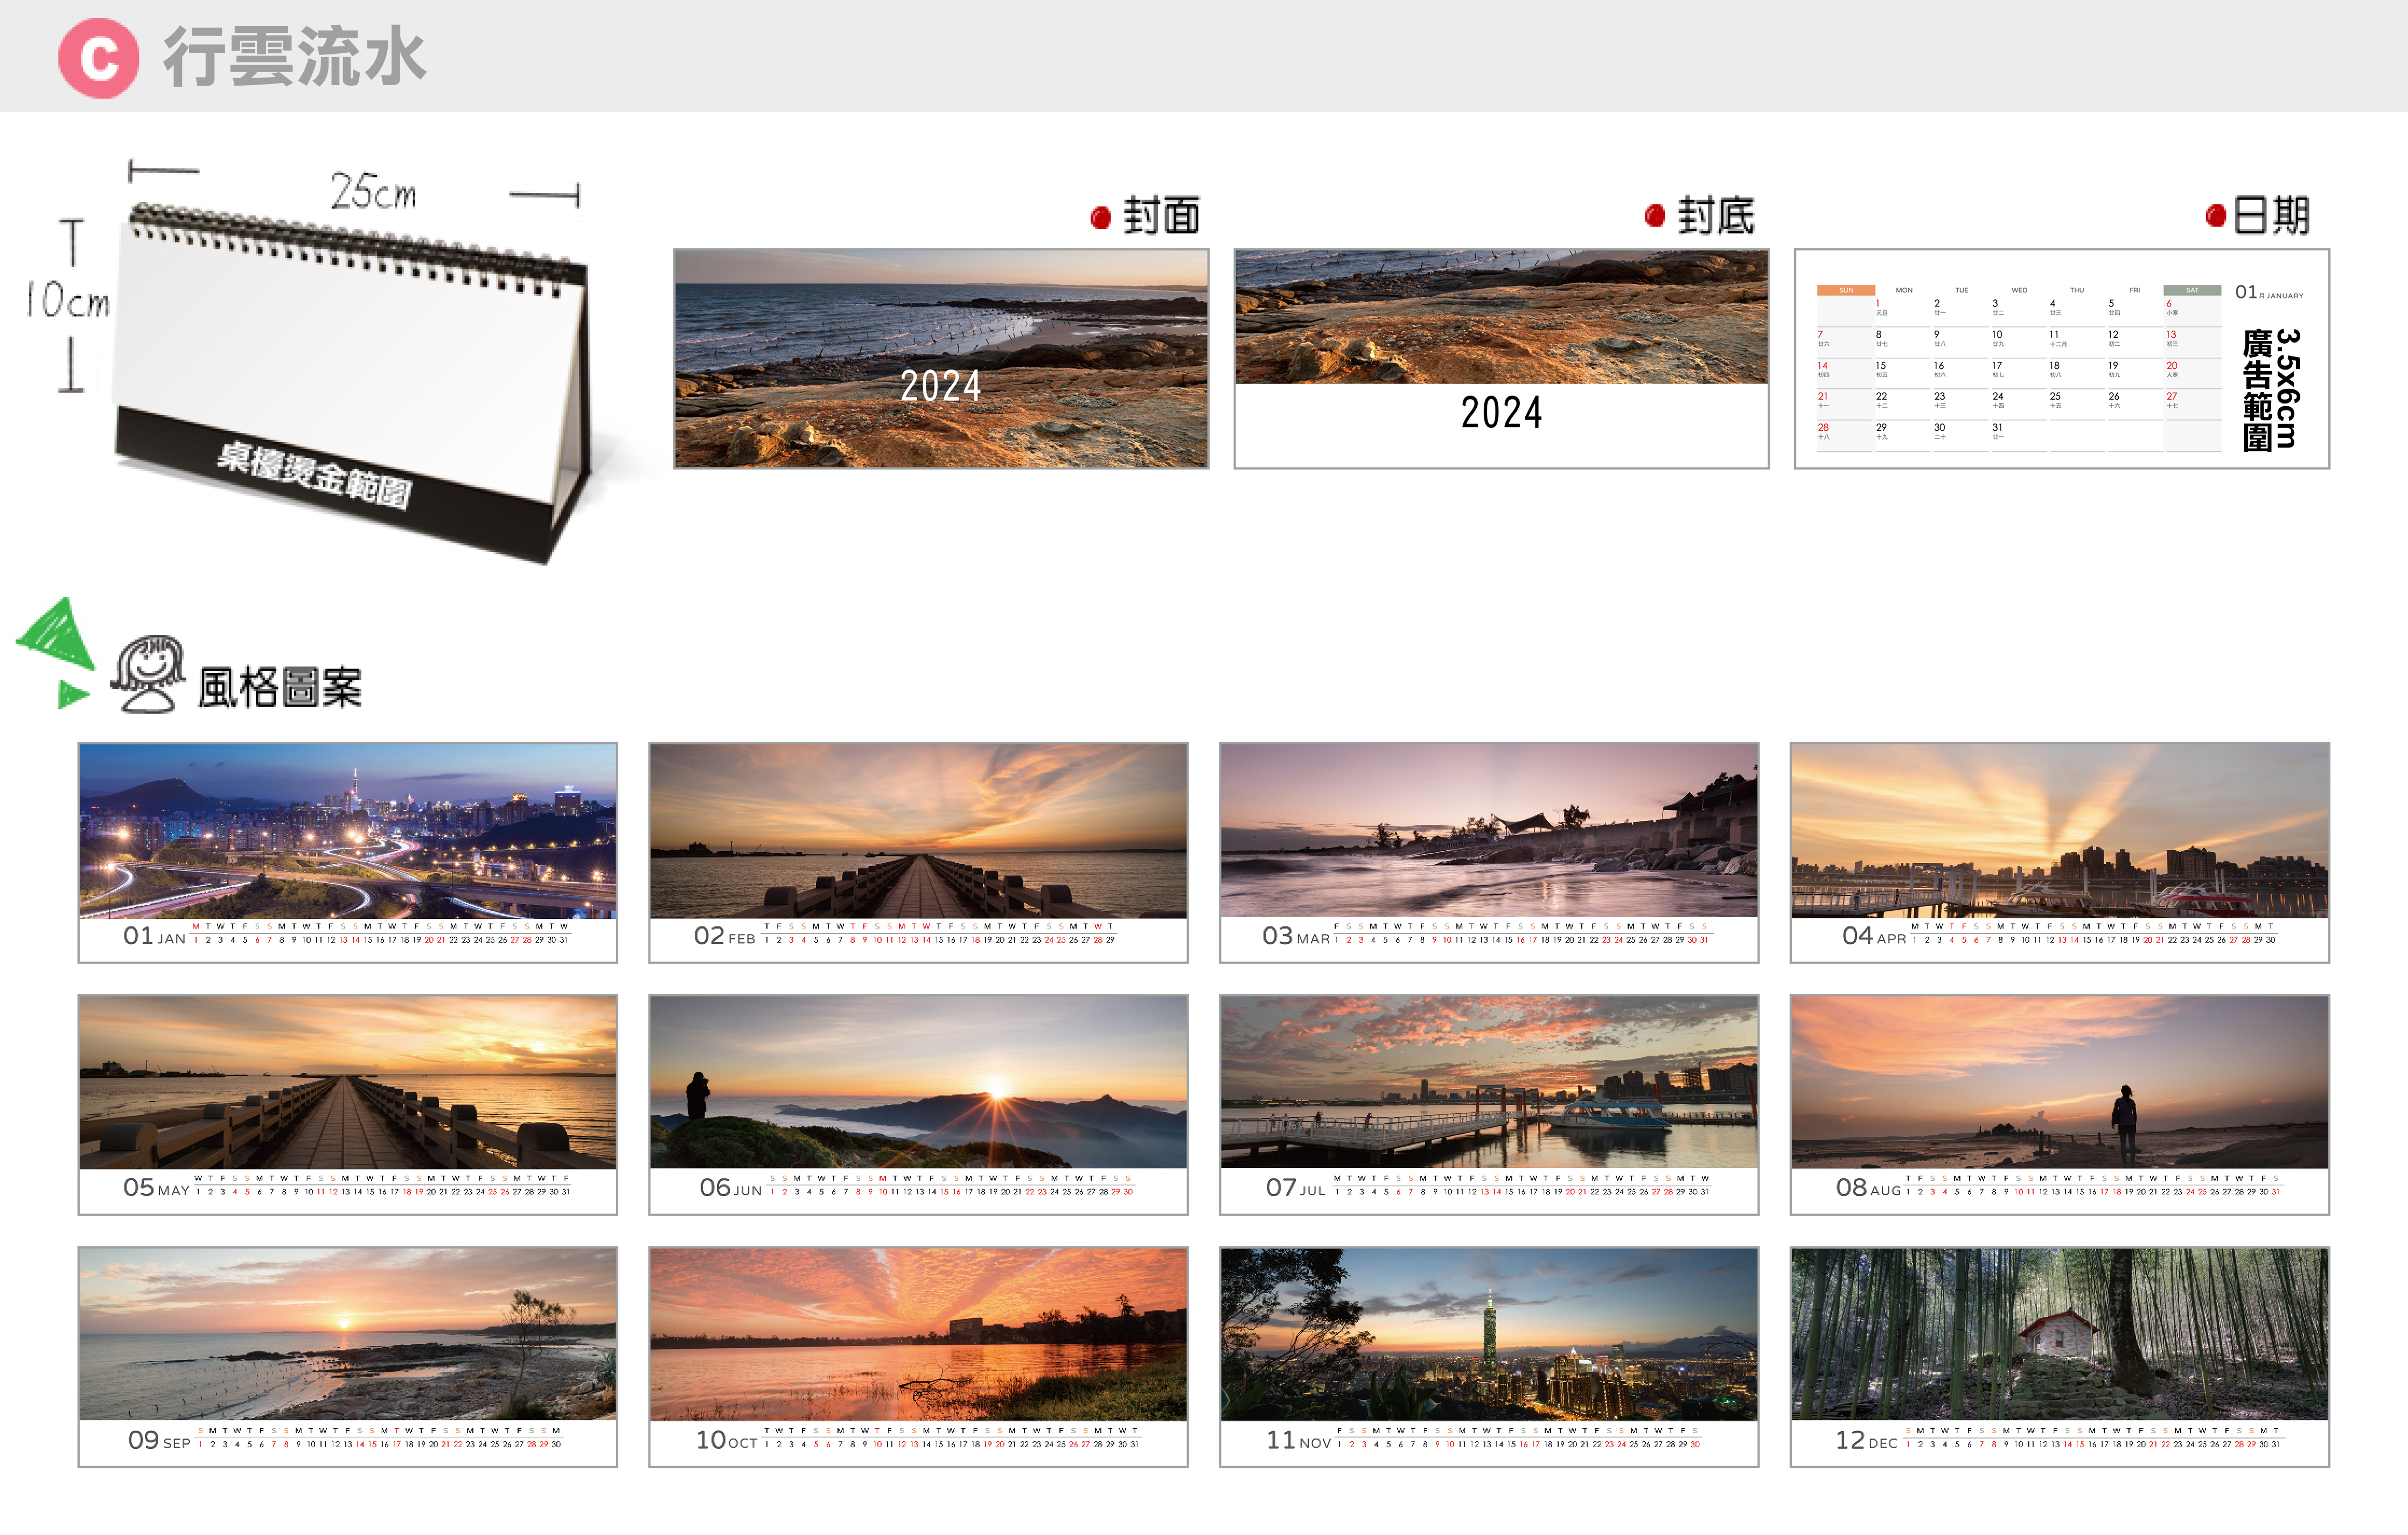
Task: Click the 25cm width dimension label
Action: pos(373,191)
